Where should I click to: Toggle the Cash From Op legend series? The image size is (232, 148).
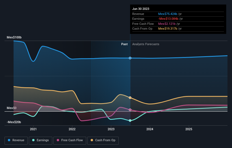[103, 140]
